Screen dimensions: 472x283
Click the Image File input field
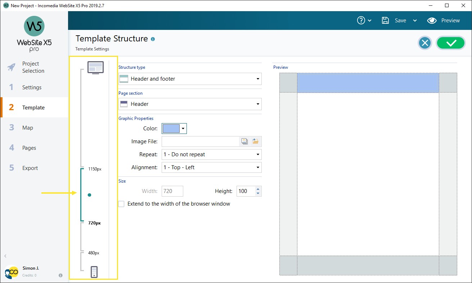coord(201,141)
